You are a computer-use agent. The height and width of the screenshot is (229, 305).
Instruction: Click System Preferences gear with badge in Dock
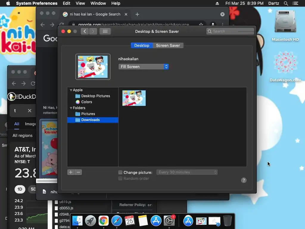tap(169, 221)
